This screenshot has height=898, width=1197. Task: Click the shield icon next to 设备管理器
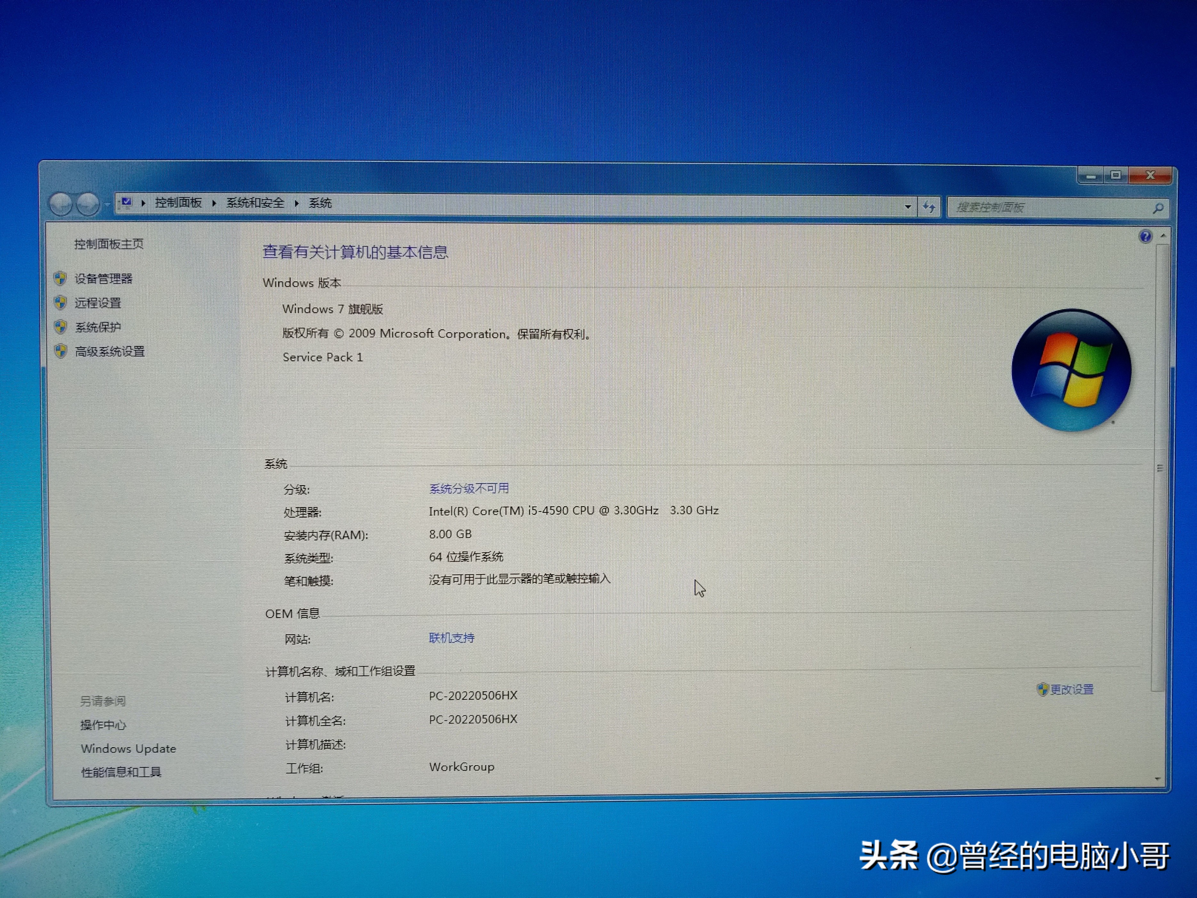[61, 278]
